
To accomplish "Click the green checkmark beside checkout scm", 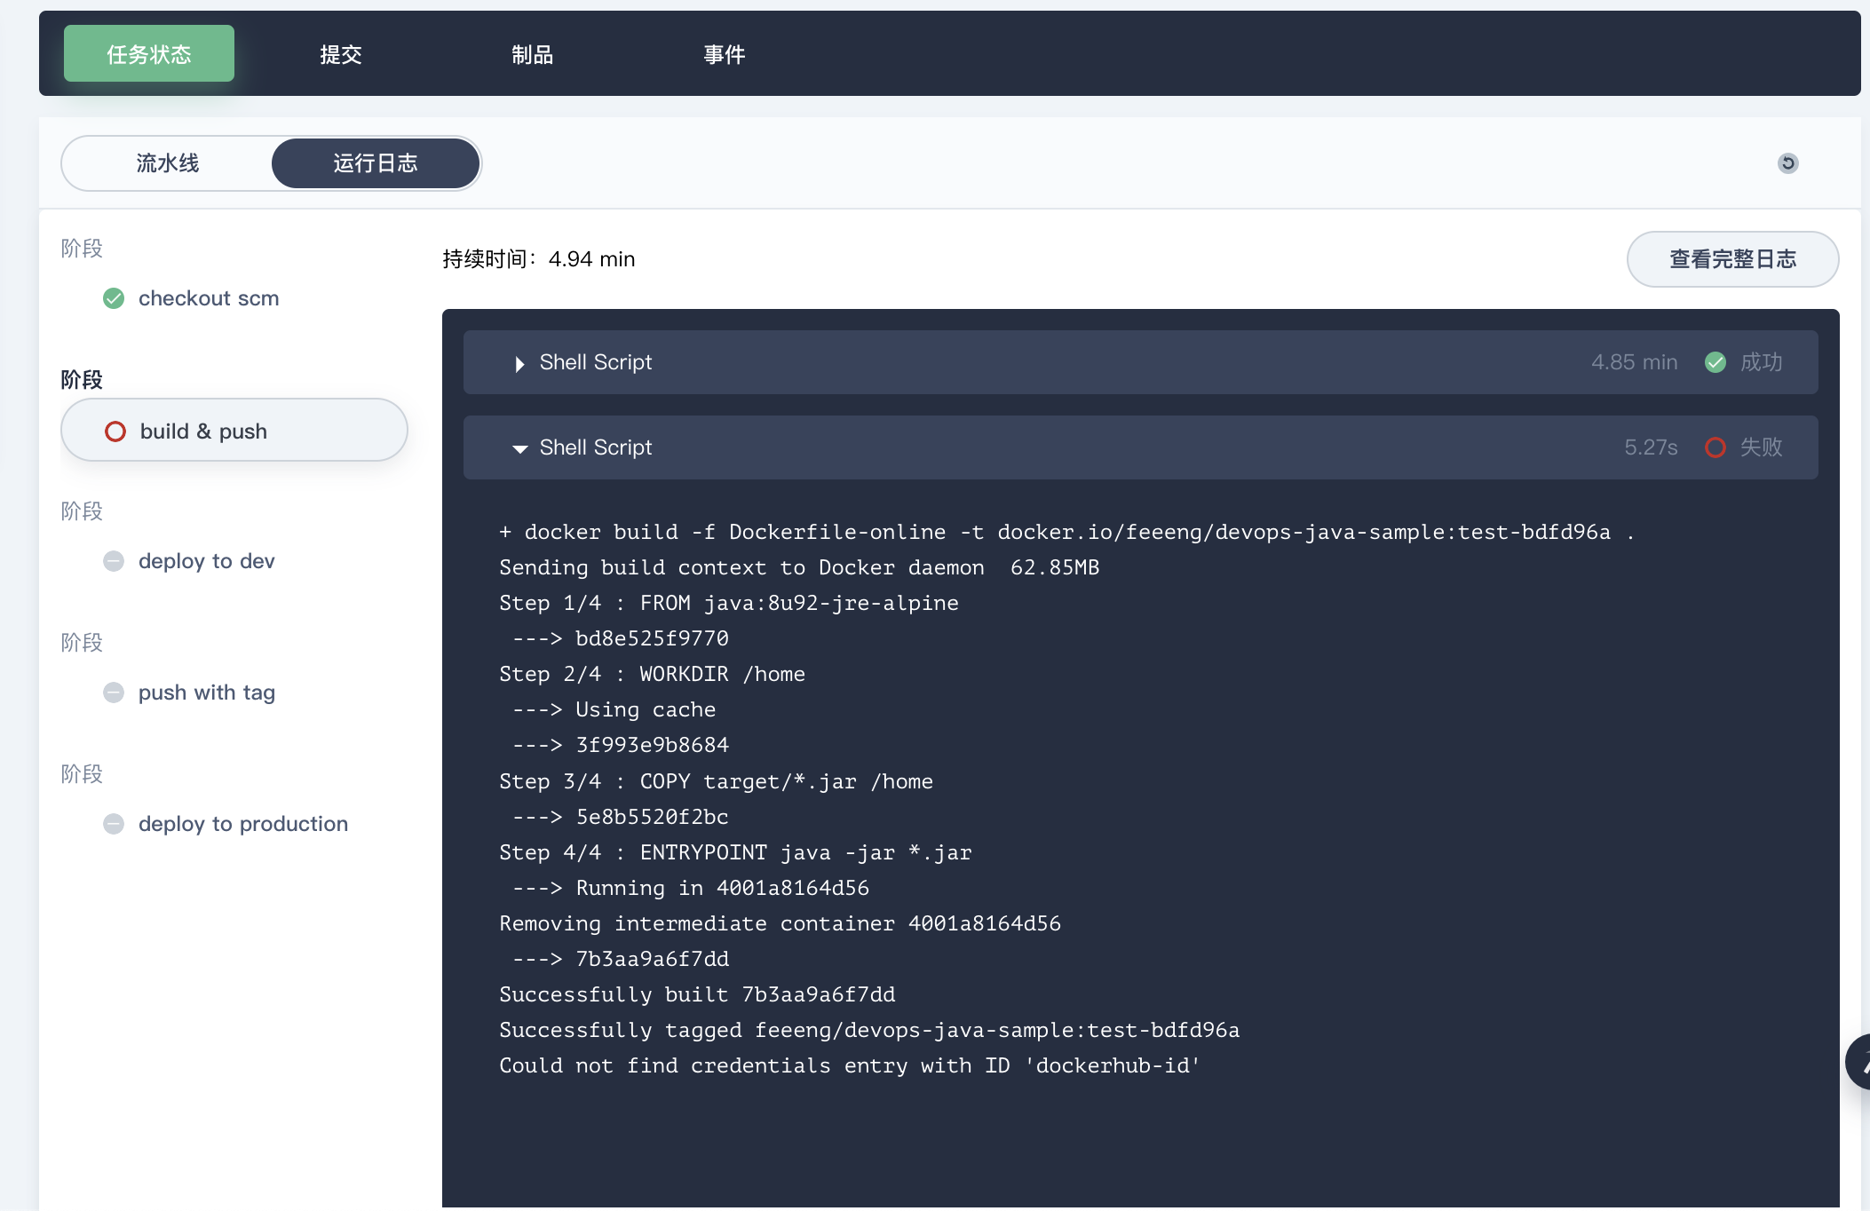I will [113, 298].
